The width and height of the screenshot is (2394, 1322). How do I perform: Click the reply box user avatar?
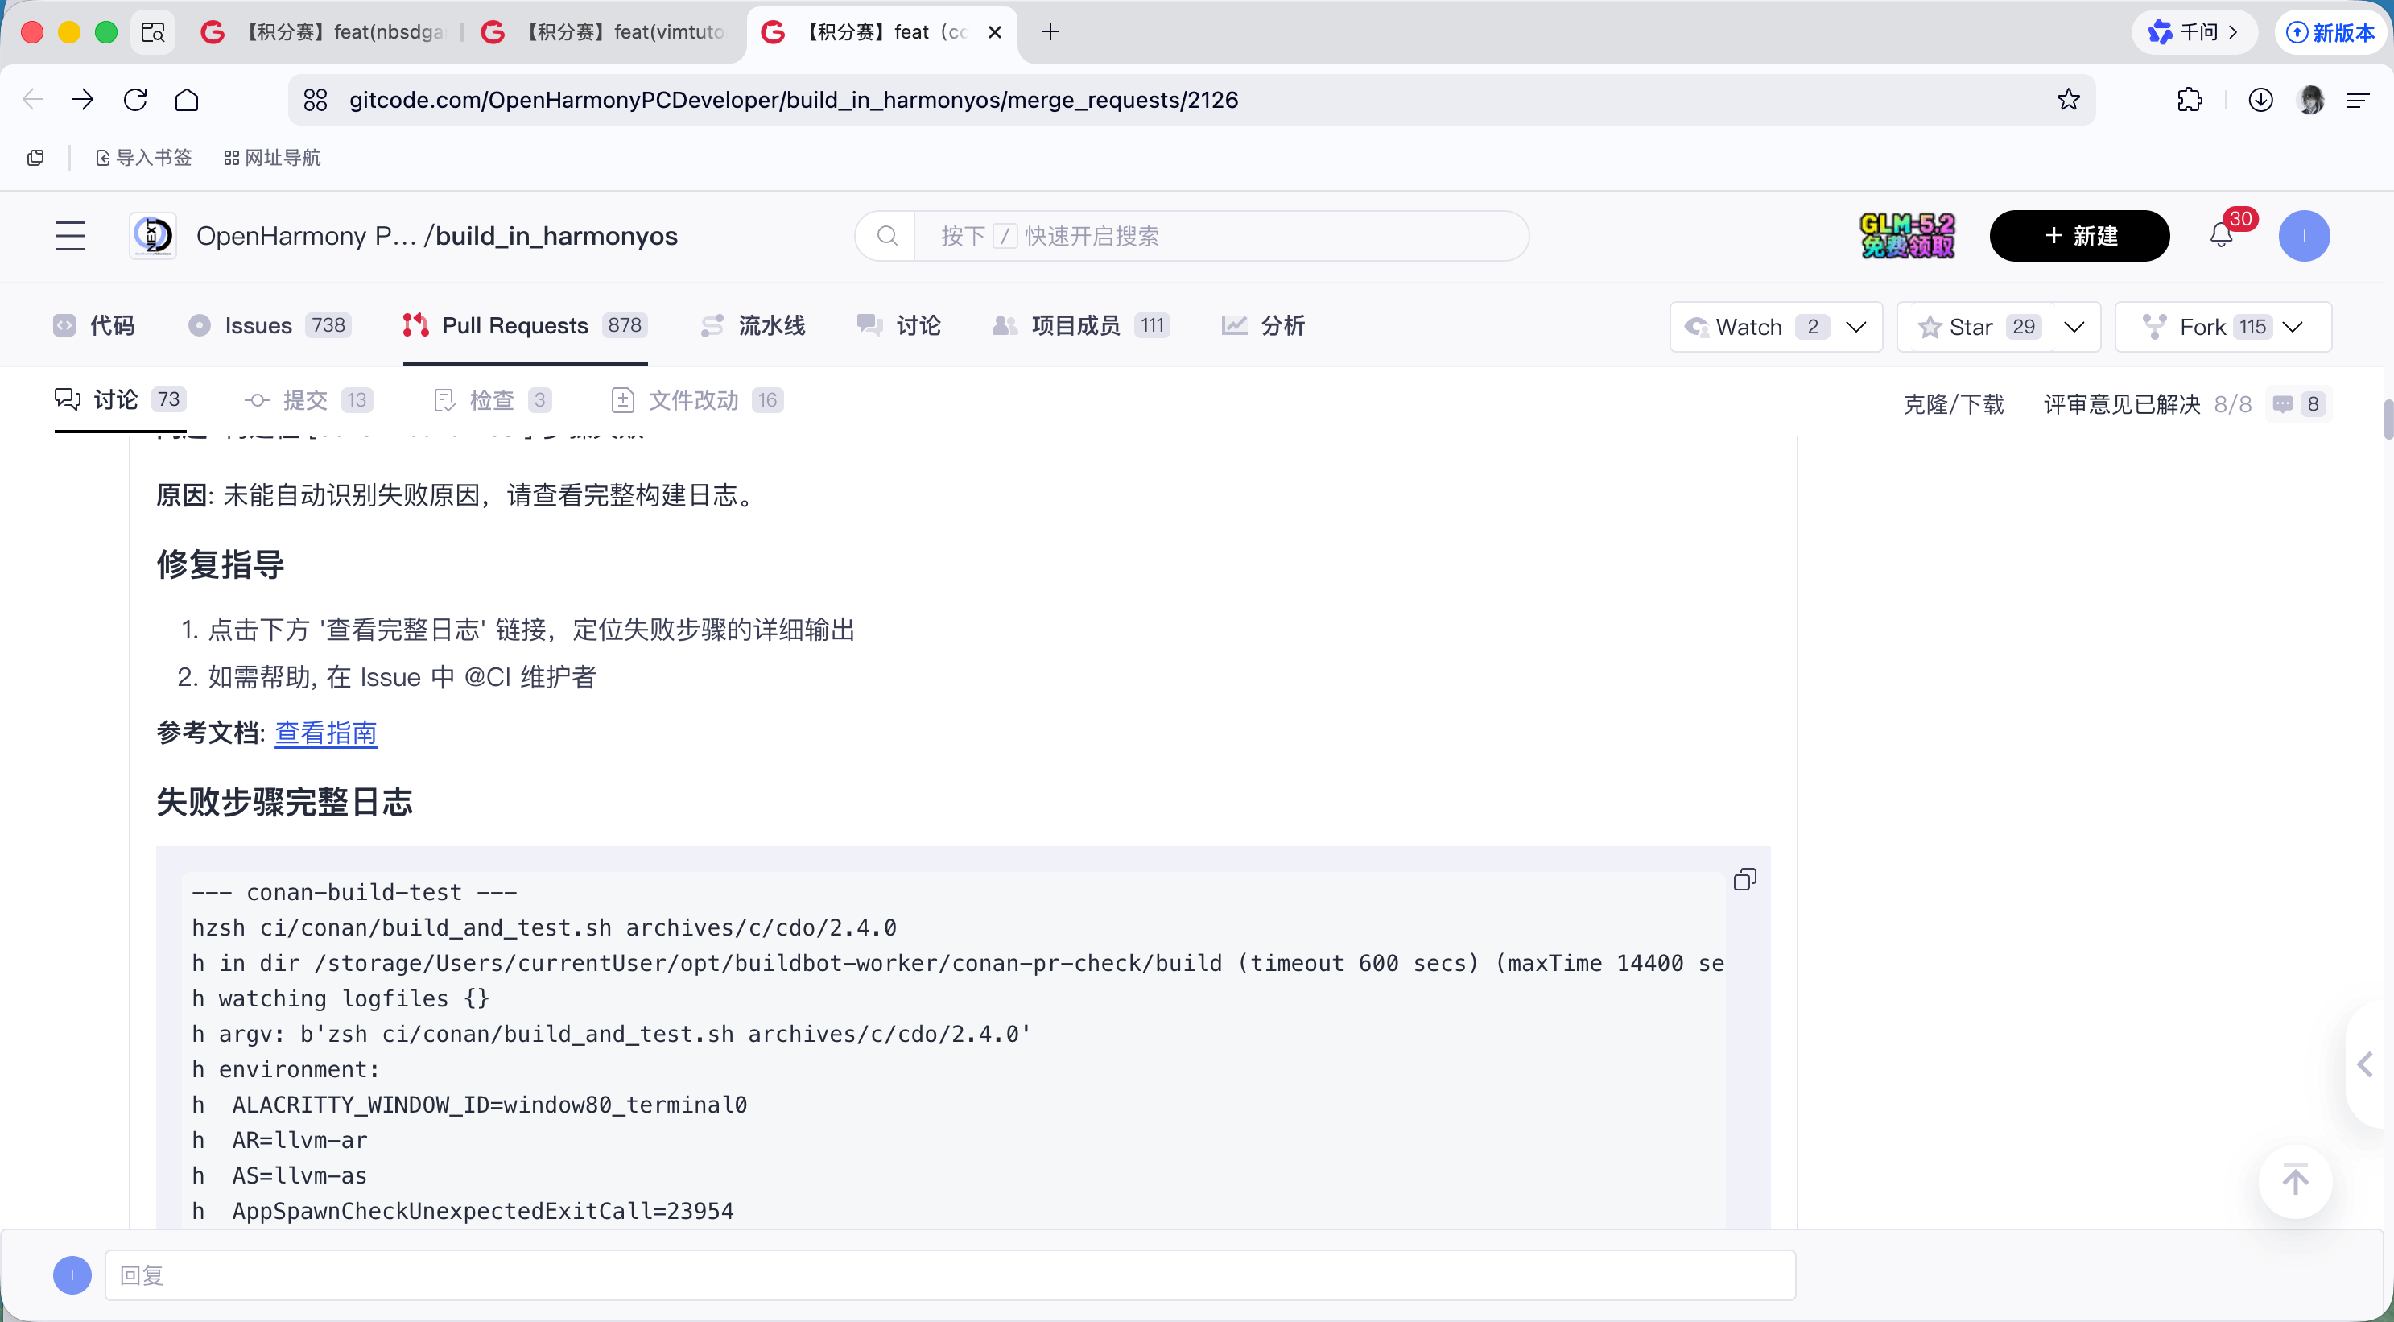[x=72, y=1275]
